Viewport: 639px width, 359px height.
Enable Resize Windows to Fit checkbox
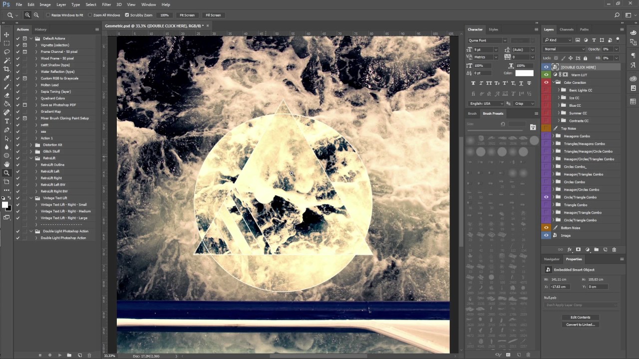pos(48,15)
